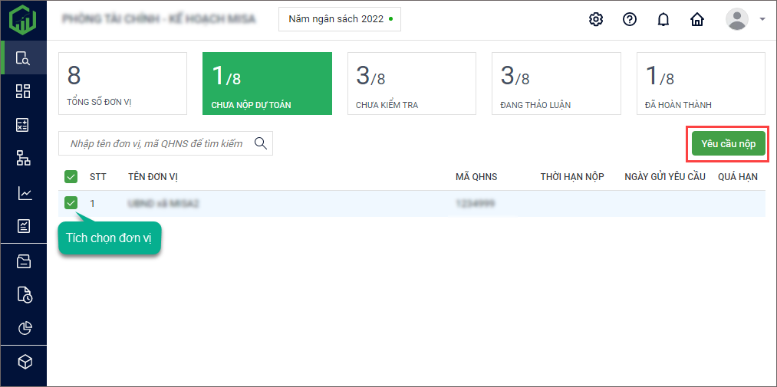The height and width of the screenshot is (387, 777).
Task: Open the help question mark icon
Action: pyautogui.click(x=630, y=20)
